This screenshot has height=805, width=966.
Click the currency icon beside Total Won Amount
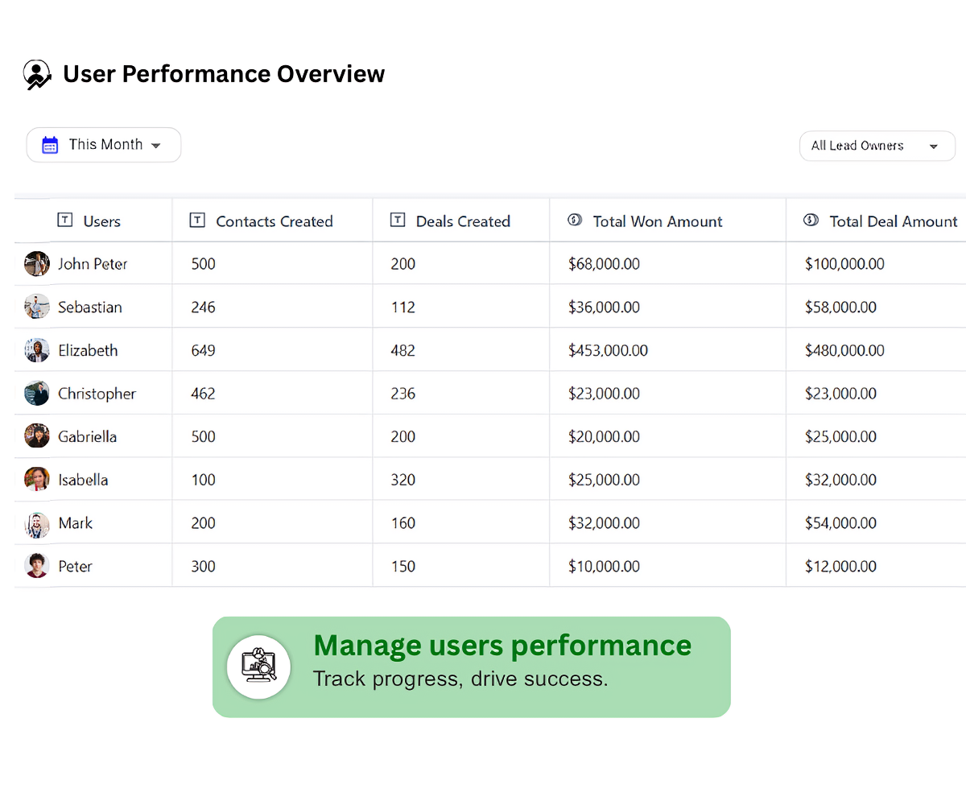(574, 219)
